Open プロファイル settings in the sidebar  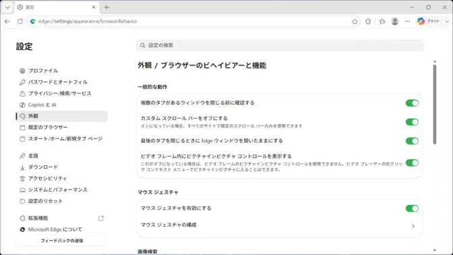tap(62, 71)
